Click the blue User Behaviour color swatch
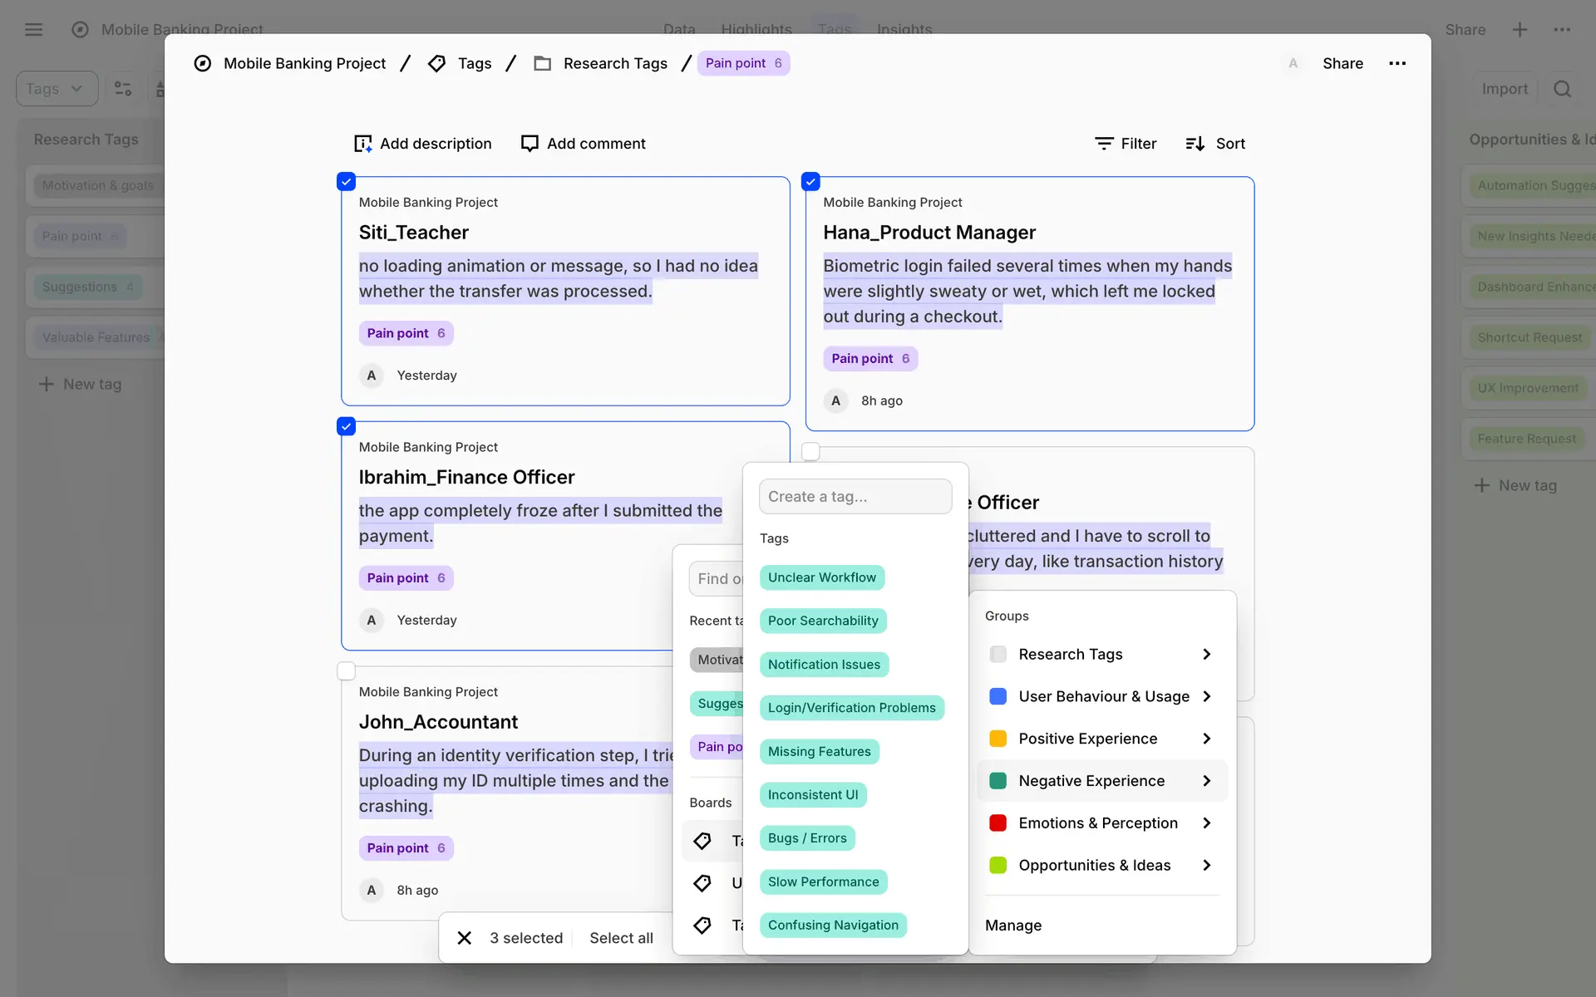Viewport: 1596px width, 997px height. click(x=998, y=696)
